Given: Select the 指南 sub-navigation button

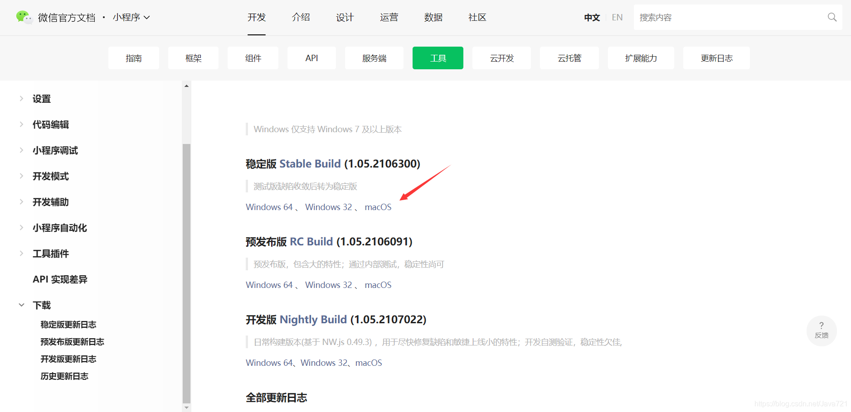Looking at the screenshot, I should pyautogui.click(x=134, y=58).
